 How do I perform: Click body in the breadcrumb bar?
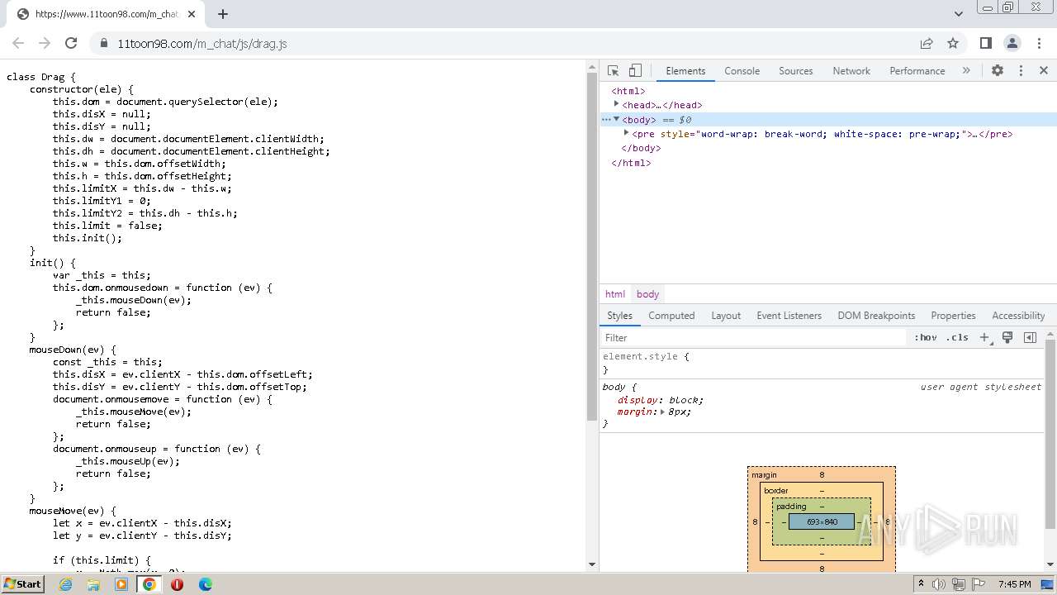point(647,294)
